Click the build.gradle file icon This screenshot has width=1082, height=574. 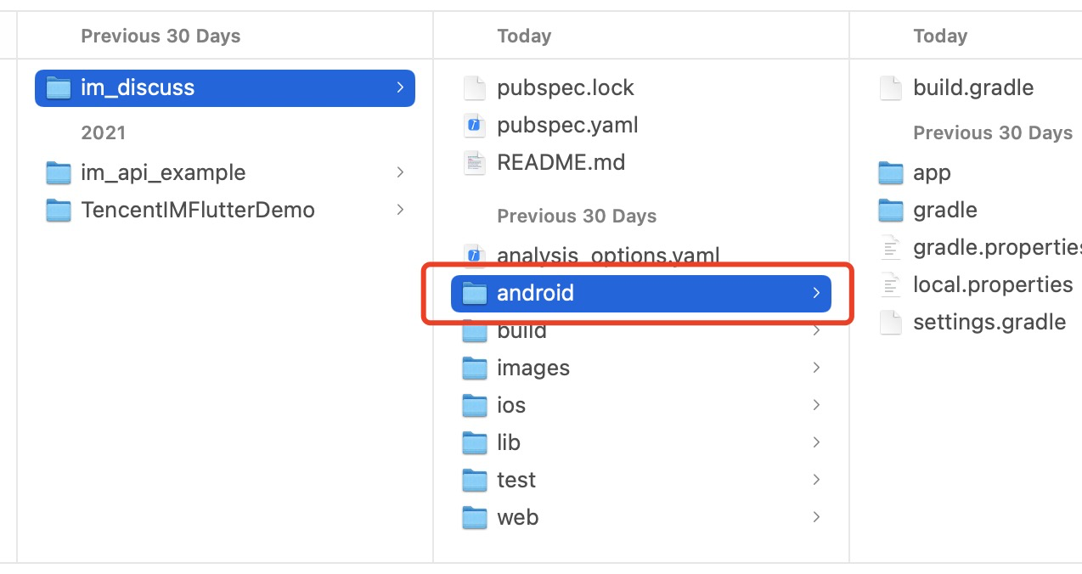pyautogui.click(x=890, y=87)
